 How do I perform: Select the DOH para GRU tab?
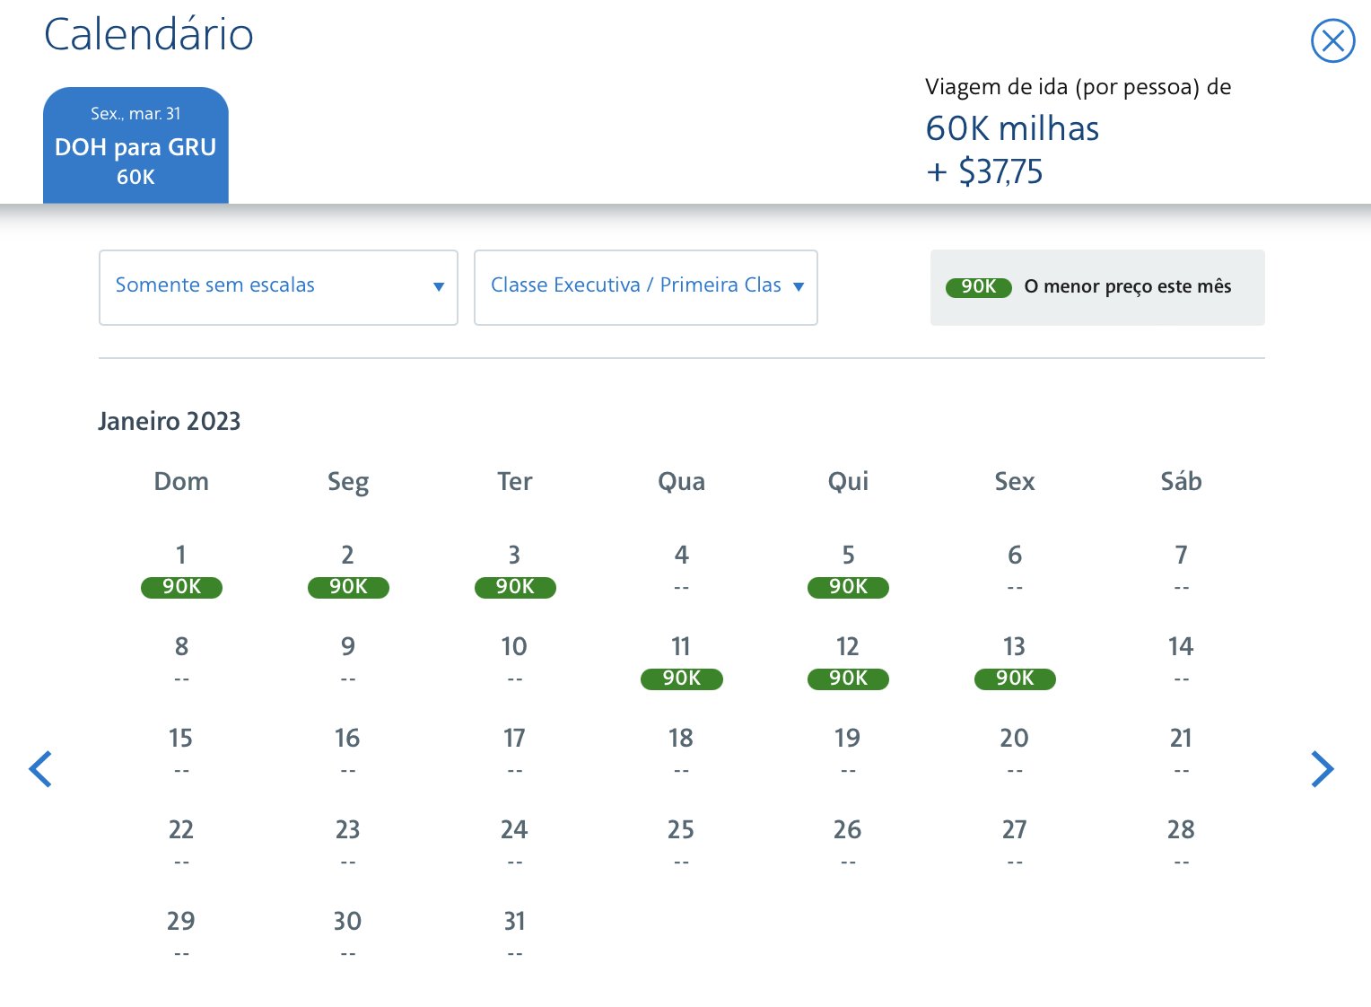coord(135,145)
